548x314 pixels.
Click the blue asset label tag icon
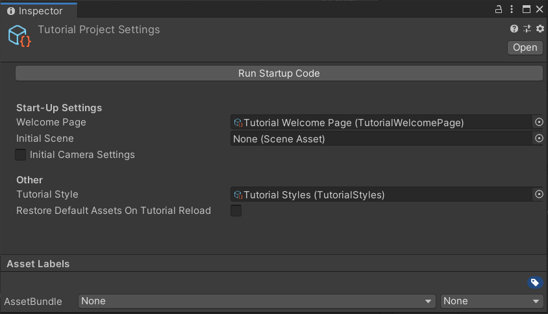[x=534, y=282]
